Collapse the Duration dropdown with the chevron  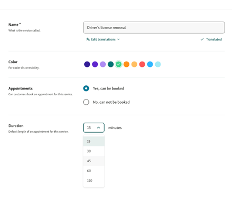click(x=98, y=127)
